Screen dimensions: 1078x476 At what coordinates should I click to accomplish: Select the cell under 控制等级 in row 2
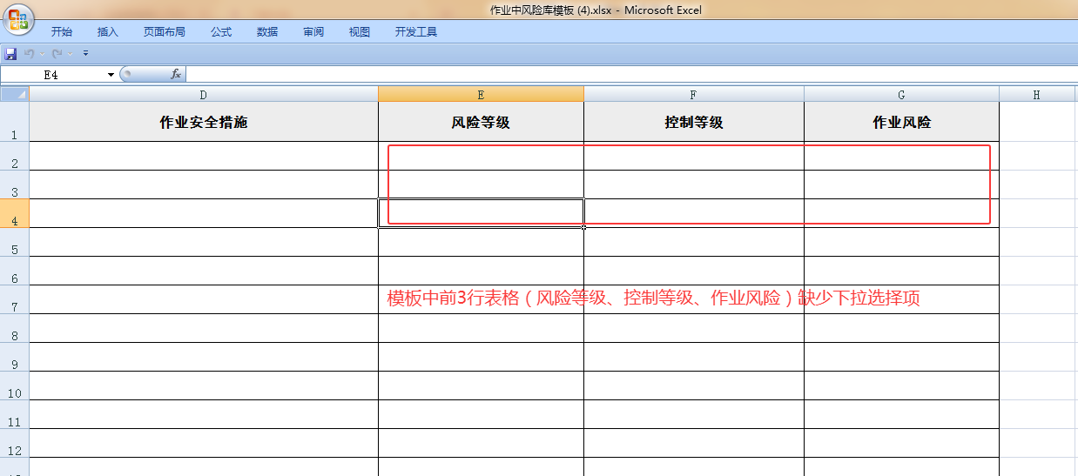coord(693,156)
